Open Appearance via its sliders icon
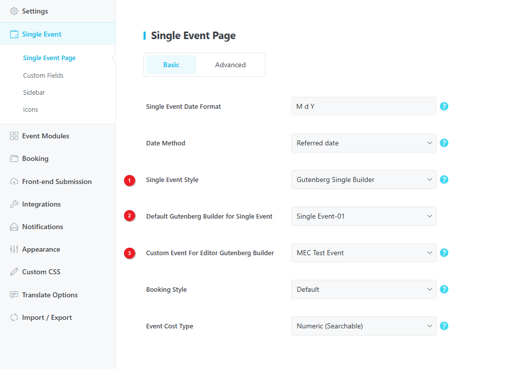This screenshot has width=511, height=369. pyautogui.click(x=13, y=249)
